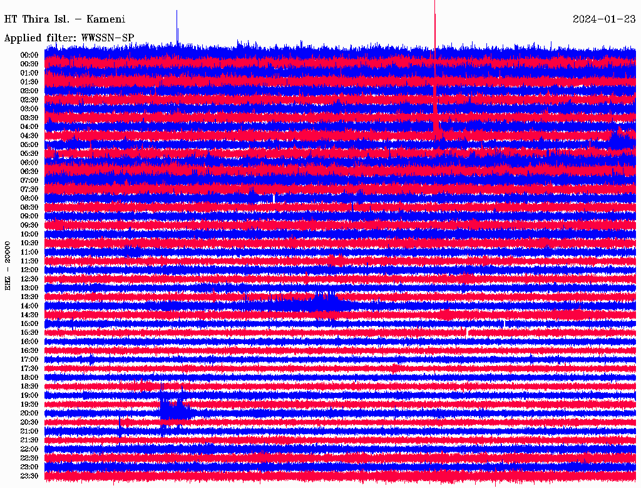Select the 17:00 time label
The image size is (641, 488).
coord(29,360)
